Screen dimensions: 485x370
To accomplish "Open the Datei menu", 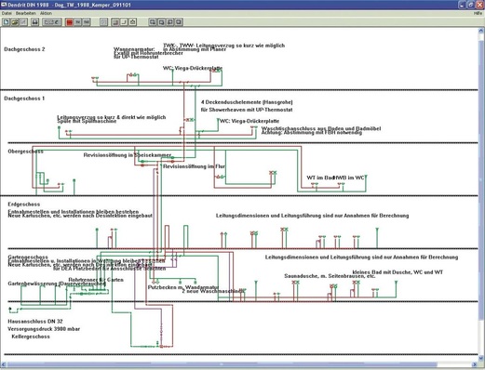I will (x=7, y=13).
